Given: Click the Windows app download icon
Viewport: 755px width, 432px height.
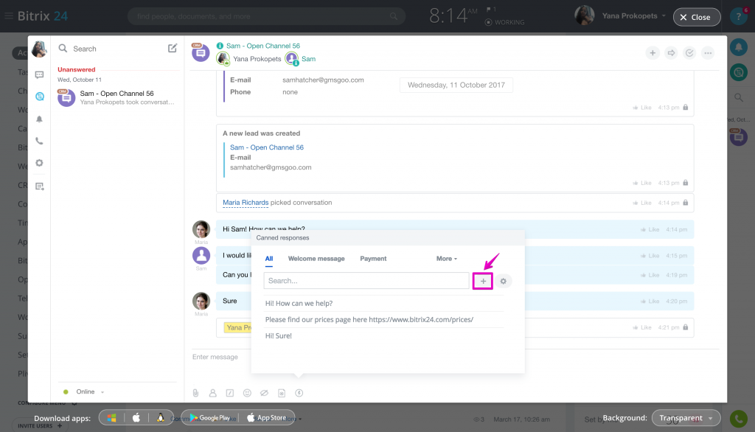Looking at the screenshot, I should point(112,418).
